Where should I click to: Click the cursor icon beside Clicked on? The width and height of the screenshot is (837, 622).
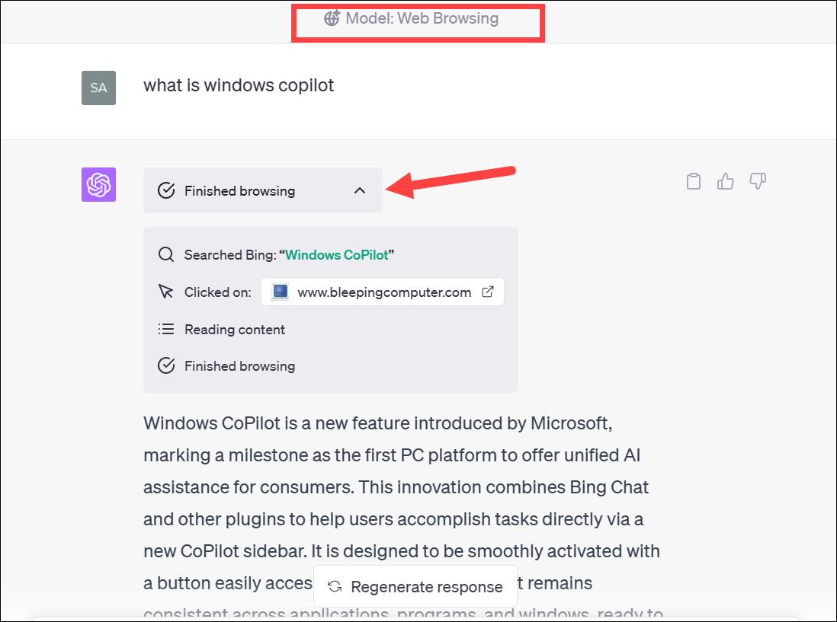166,292
